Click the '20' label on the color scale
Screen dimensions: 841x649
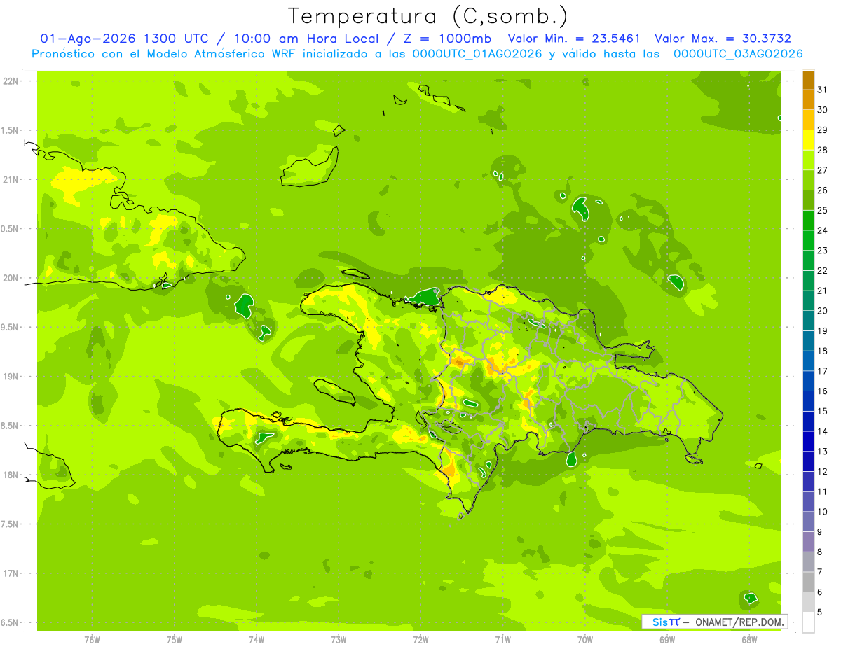[x=822, y=311]
